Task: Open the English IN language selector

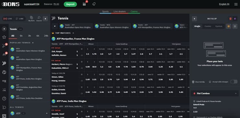Action: click(x=224, y=4)
